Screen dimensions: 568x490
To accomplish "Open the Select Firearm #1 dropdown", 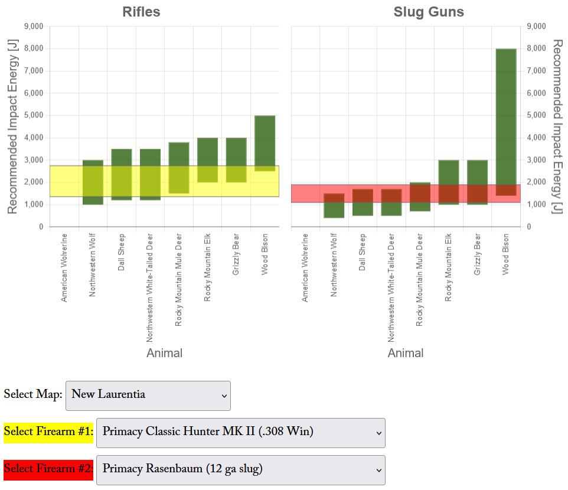I will (x=241, y=433).
